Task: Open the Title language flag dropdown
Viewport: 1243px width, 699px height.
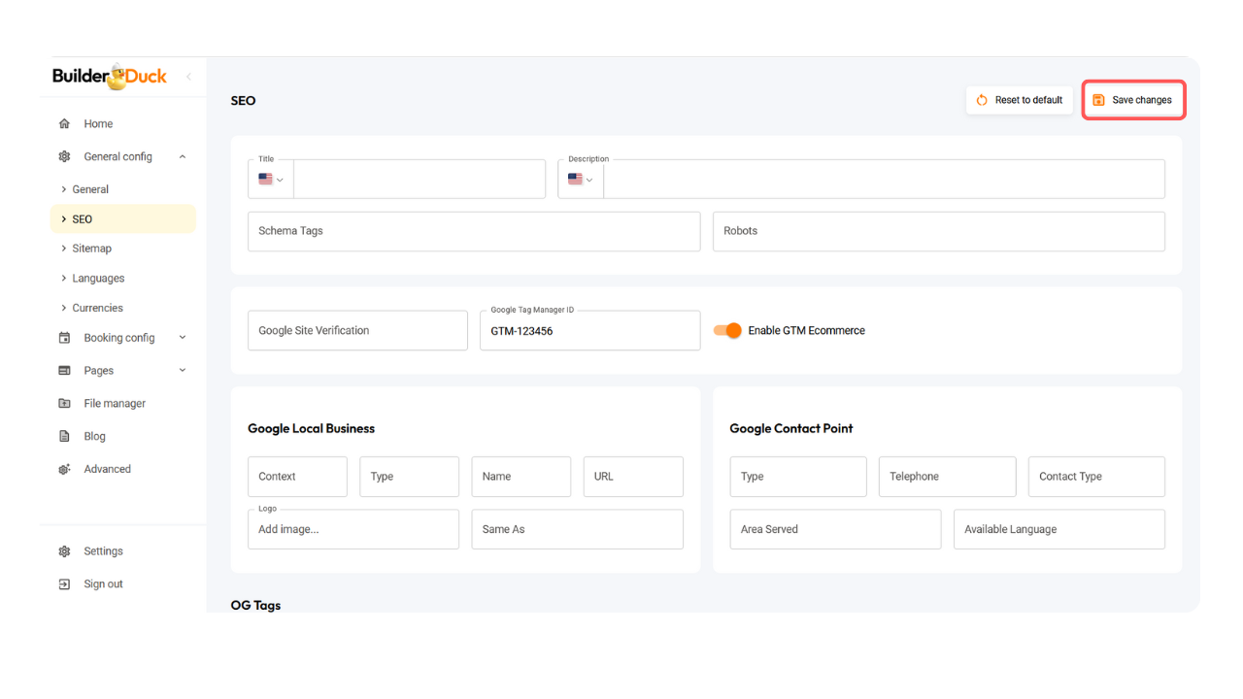Action: (271, 180)
